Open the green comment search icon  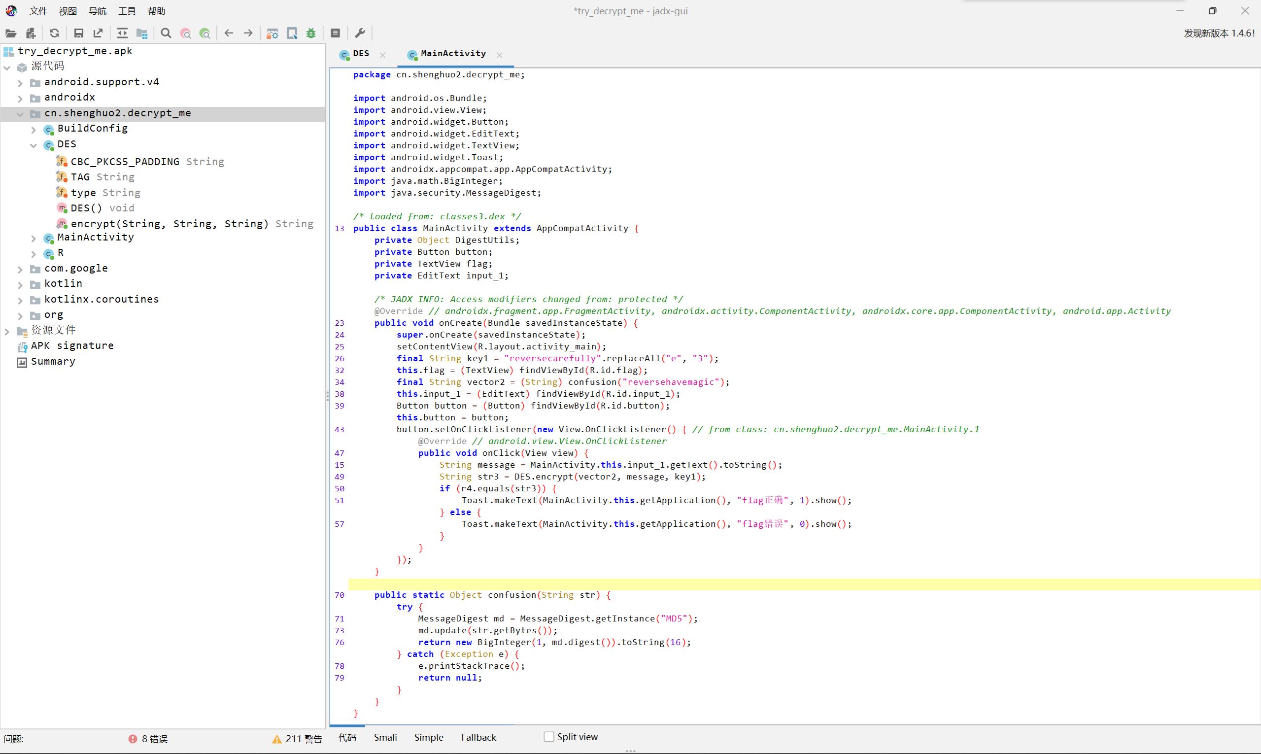pyautogui.click(x=205, y=34)
